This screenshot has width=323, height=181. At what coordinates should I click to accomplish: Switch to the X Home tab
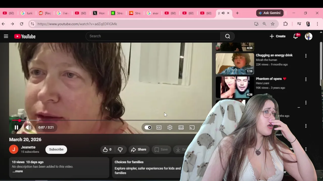(x=99, y=13)
